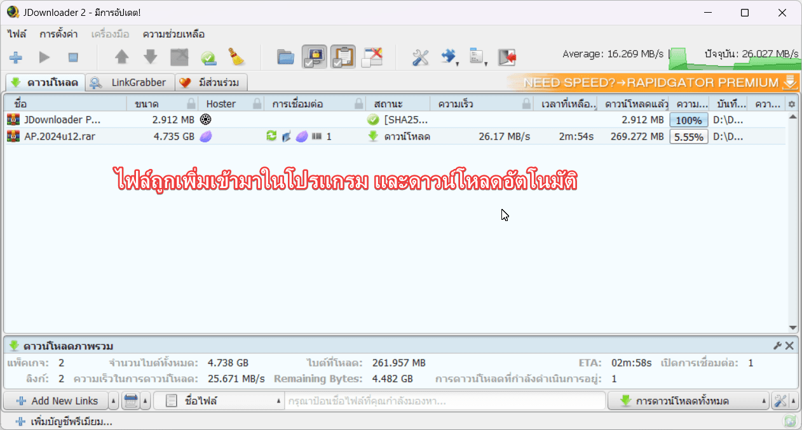Switch to the มีส่วนร่วม tab
The height and width of the screenshot is (430, 802).
click(211, 83)
